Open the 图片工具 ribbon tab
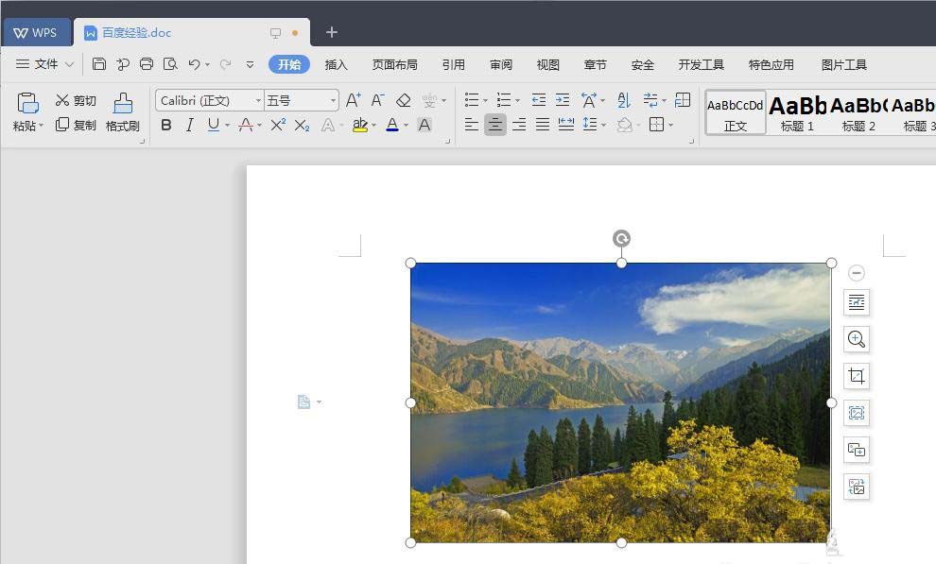Image resolution: width=936 pixels, height=564 pixels. click(843, 65)
